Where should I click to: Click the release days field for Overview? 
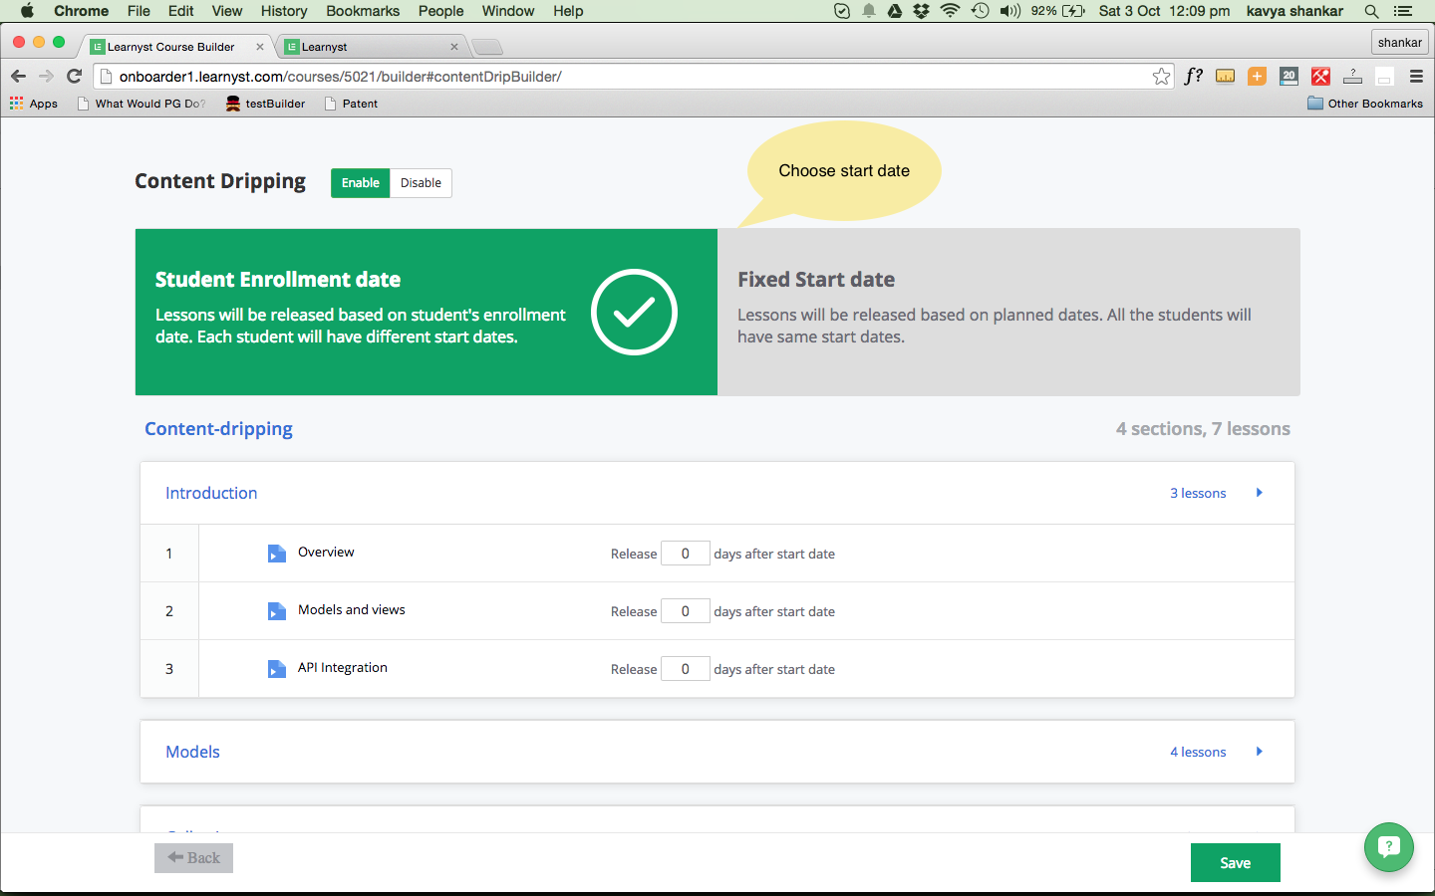point(686,554)
